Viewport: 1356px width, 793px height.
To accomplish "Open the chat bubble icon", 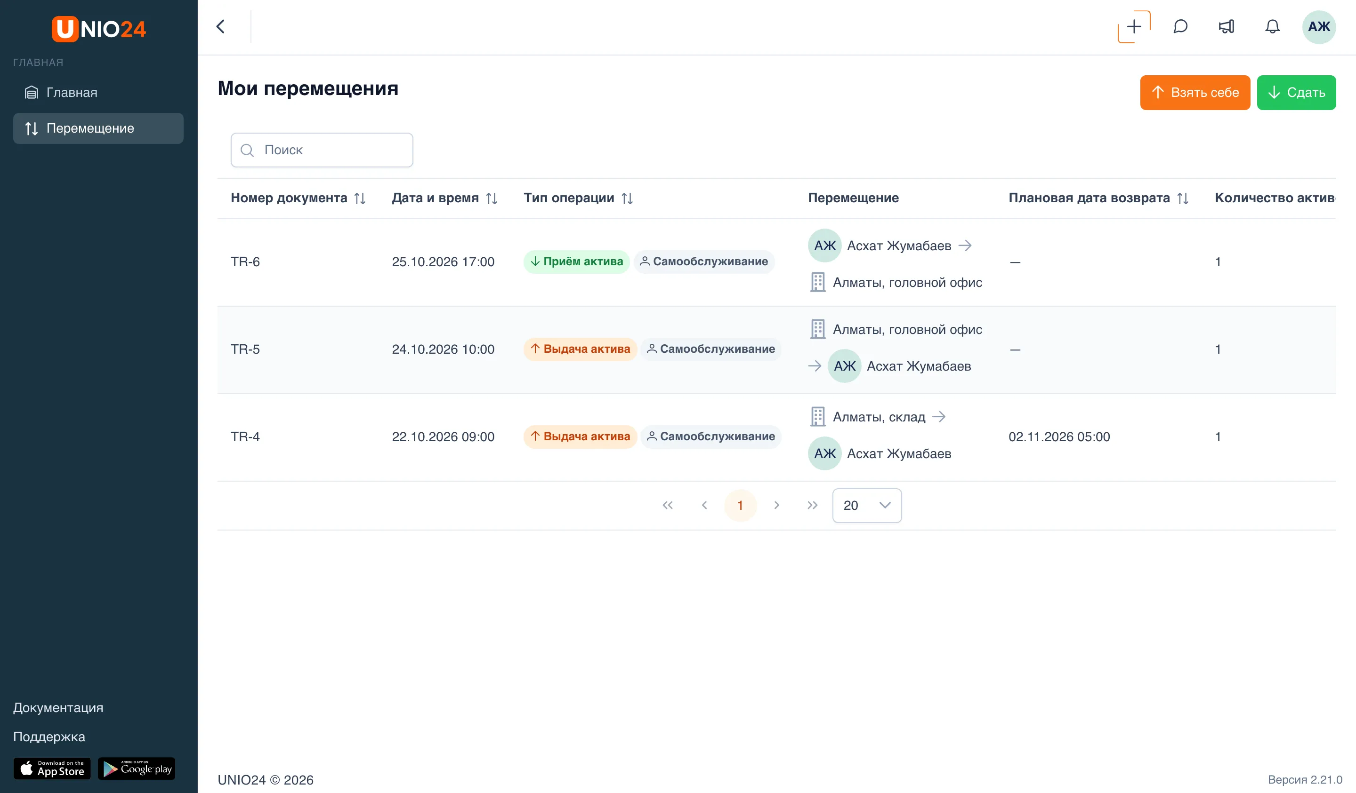I will [1180, 27].
